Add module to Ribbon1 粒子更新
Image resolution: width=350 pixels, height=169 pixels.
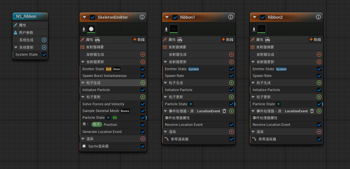click(x=231, y=97)
